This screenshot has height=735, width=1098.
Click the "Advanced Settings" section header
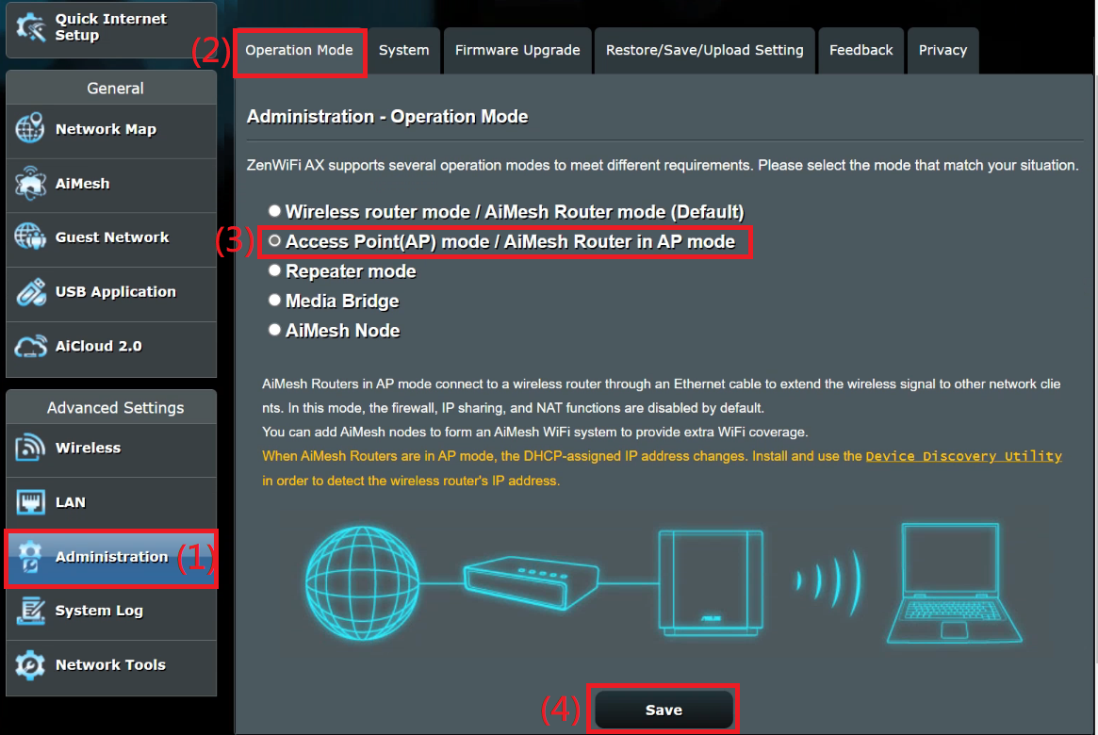115,407
